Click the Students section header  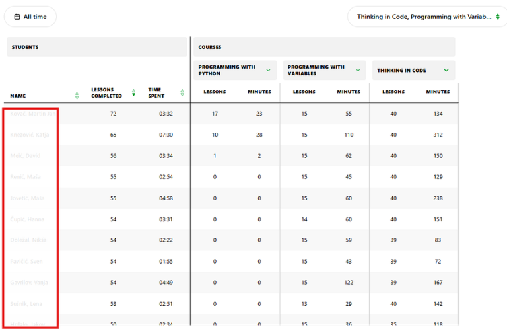click(x=96, y=47)
